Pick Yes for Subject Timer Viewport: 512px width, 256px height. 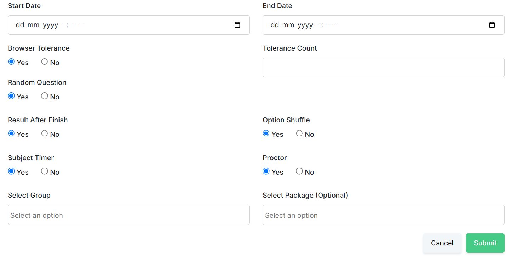coord(11,171)
